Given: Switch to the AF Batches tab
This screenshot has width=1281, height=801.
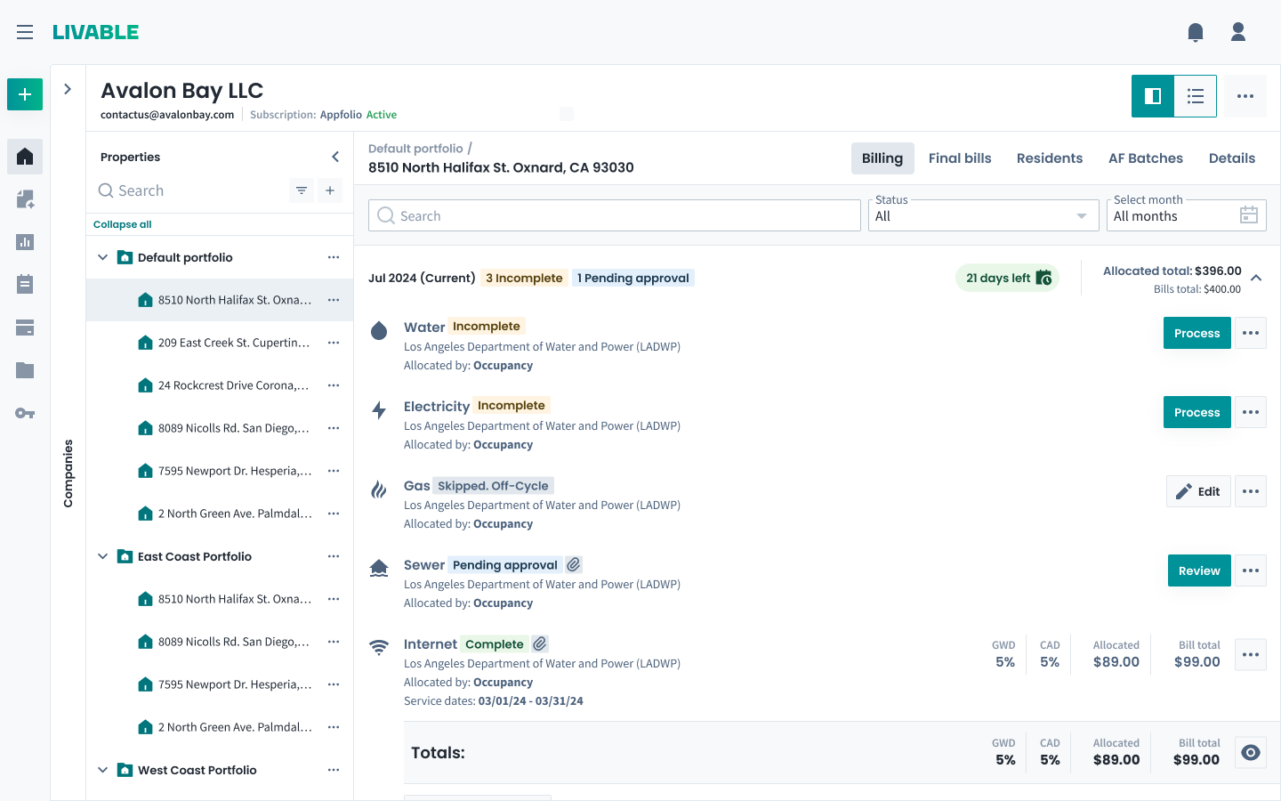Looking at the screenshot, I should [x=1146, y=158].
